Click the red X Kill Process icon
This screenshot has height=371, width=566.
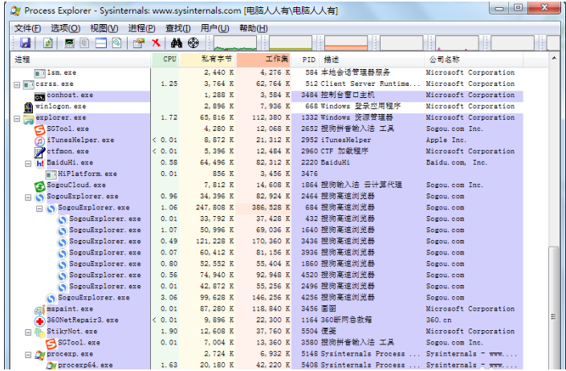156,43
